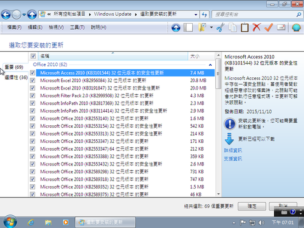The width and height of the screenshot is (304, 228).
Task: Select Microsoft Office 2010 (KB2553388) row
Action: [125, 156]
